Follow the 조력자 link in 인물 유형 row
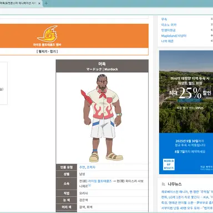213x213 pixels. point(91,167)
